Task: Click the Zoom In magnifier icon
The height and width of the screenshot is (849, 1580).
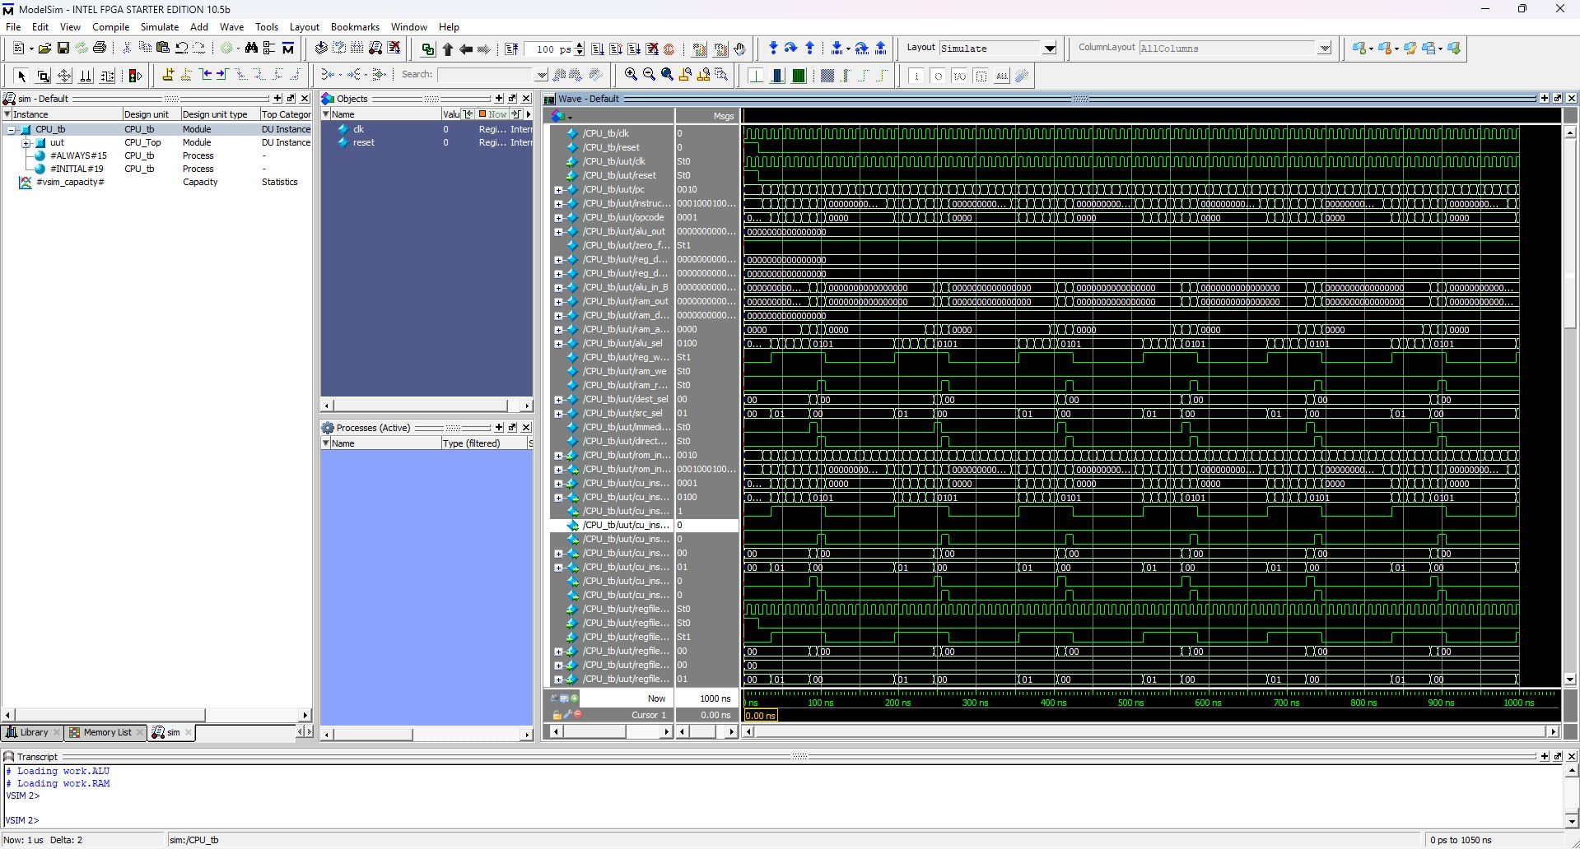Action: point(631,75)
